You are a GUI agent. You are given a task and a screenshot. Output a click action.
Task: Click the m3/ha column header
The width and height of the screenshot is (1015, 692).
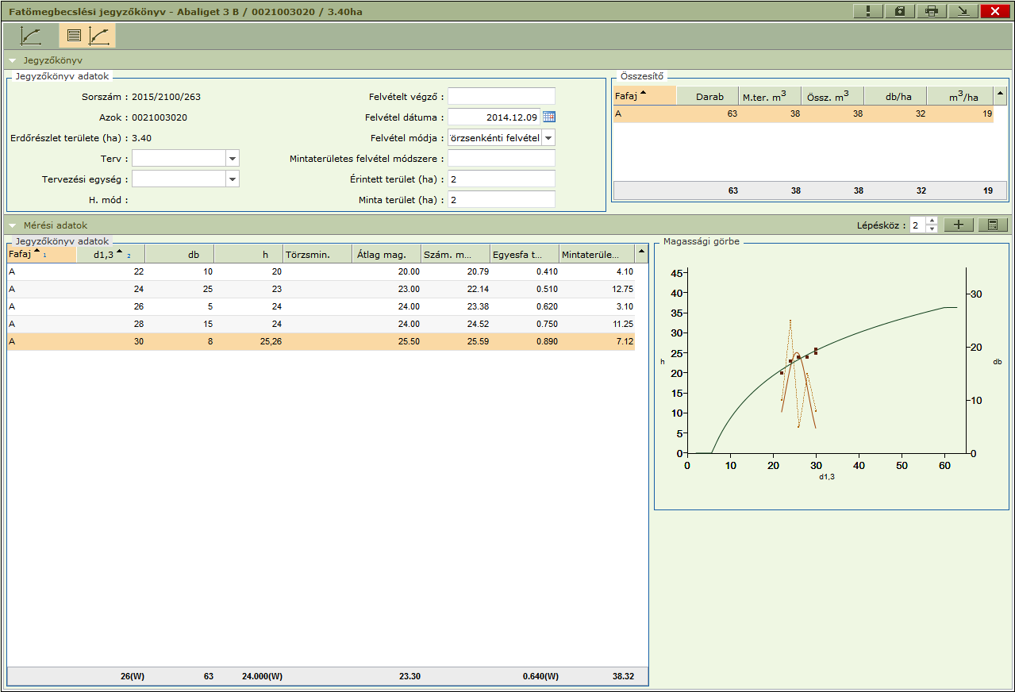pos(960,96)
